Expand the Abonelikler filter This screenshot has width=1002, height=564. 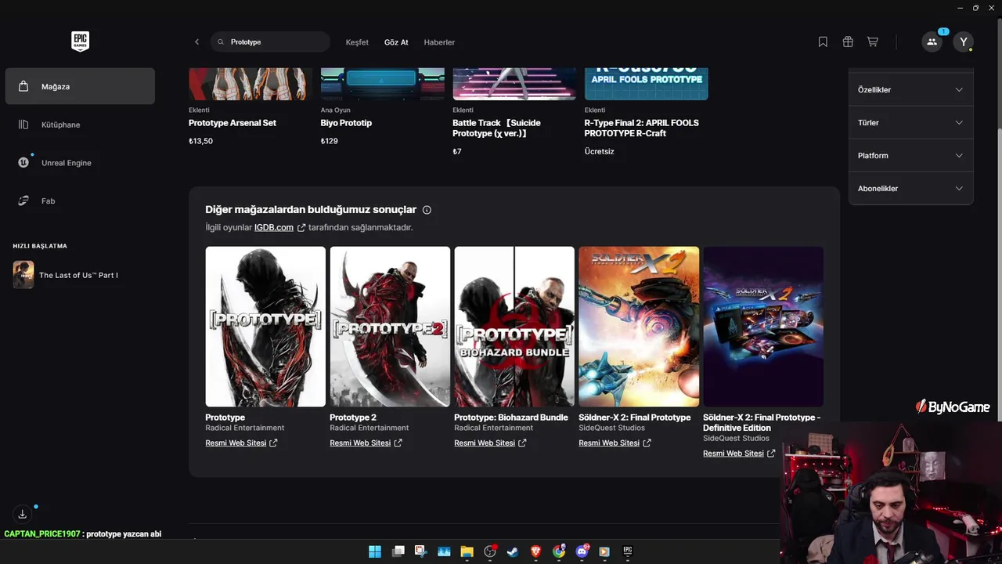click(x=911, y=189)
